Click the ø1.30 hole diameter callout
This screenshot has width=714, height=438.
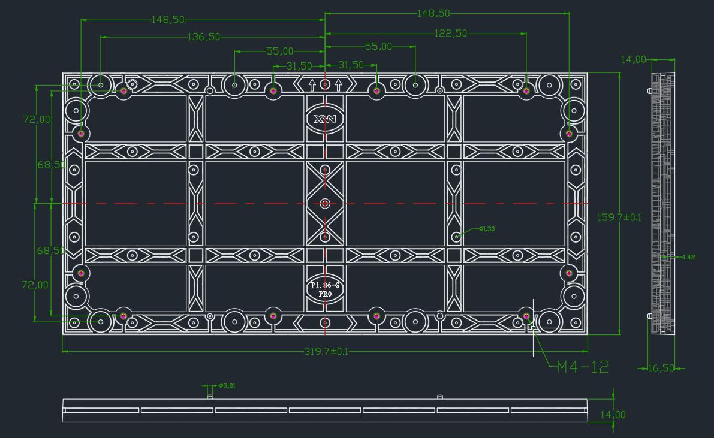click(x=487, y=229)
